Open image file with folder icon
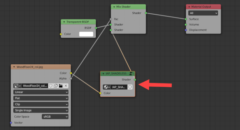 tap(61, 86)
